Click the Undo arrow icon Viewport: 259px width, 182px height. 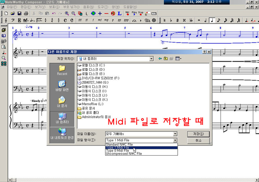point(54,13)
